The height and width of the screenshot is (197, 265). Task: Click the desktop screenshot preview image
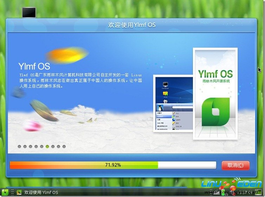173,103
